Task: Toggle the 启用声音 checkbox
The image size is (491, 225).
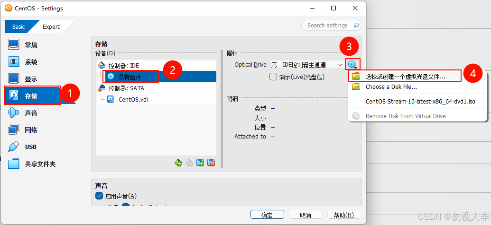Action: (99, 196)
